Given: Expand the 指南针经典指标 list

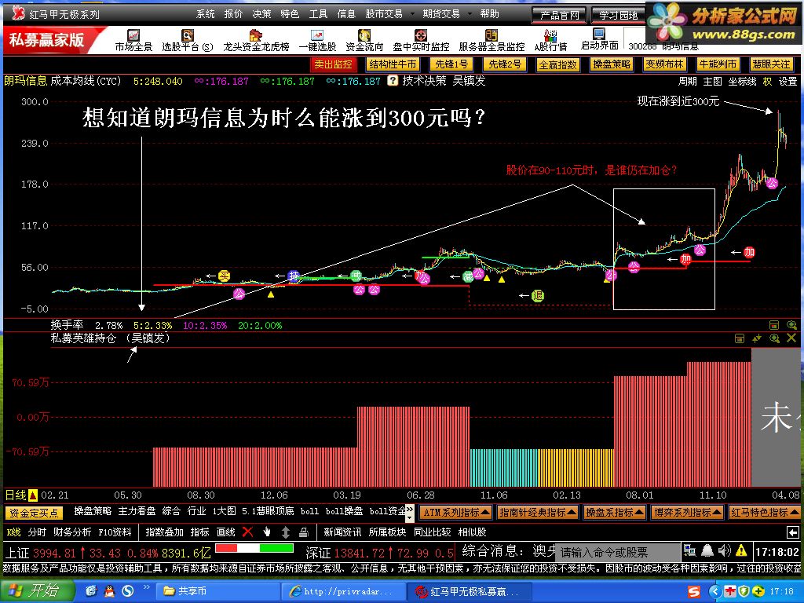Looking at the screenshot, I should click(538, 512).
